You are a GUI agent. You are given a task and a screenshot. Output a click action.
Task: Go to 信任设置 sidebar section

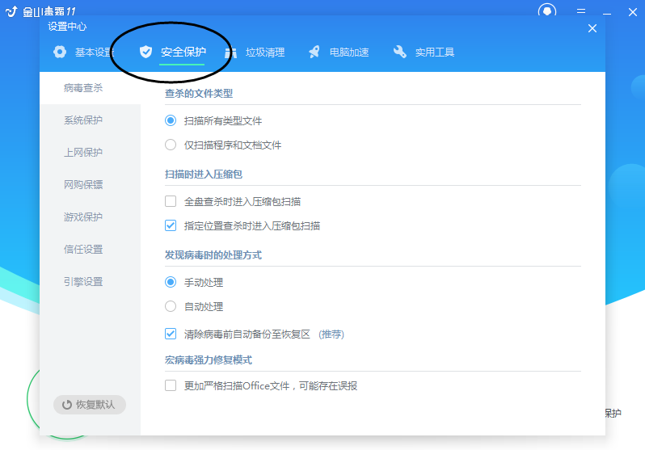83,250
